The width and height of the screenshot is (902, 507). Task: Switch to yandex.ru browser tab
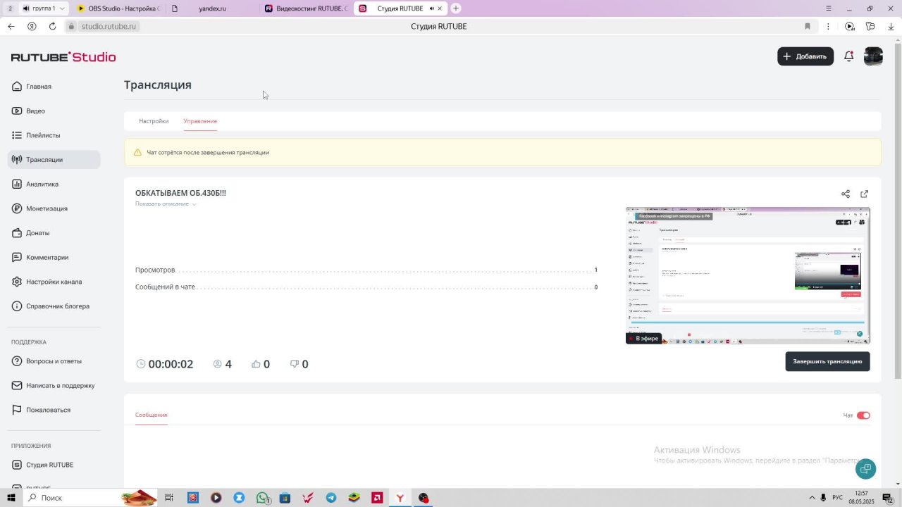(x=212, y=8)
